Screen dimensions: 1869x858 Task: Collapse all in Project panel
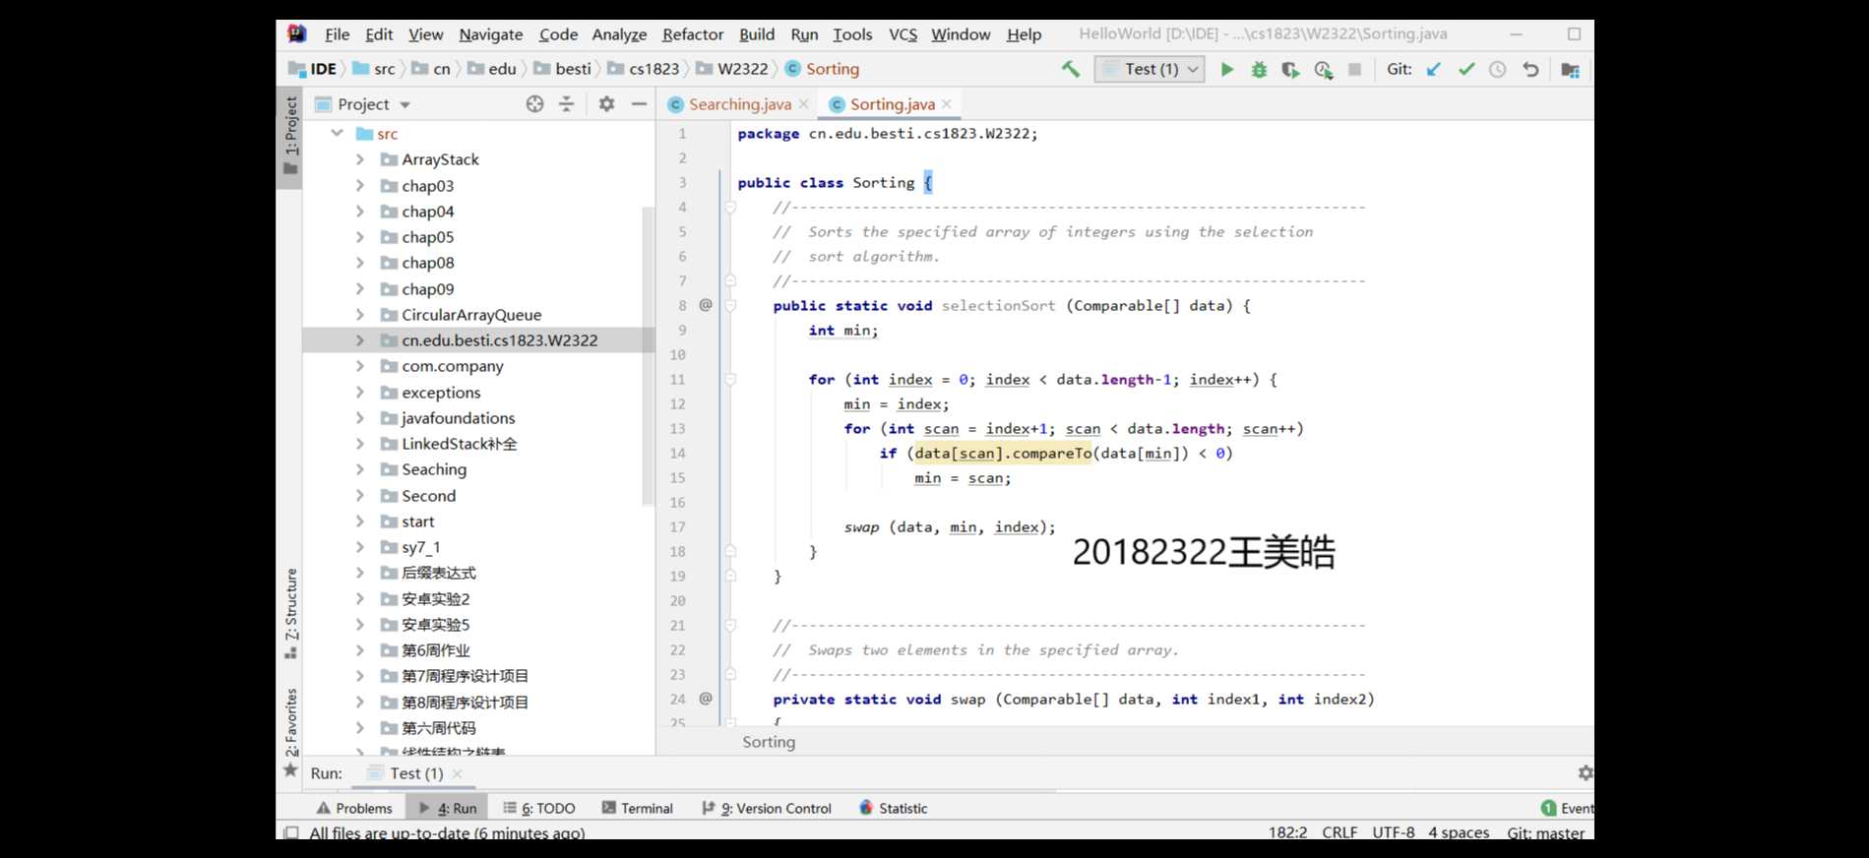(x=567, y=104)
